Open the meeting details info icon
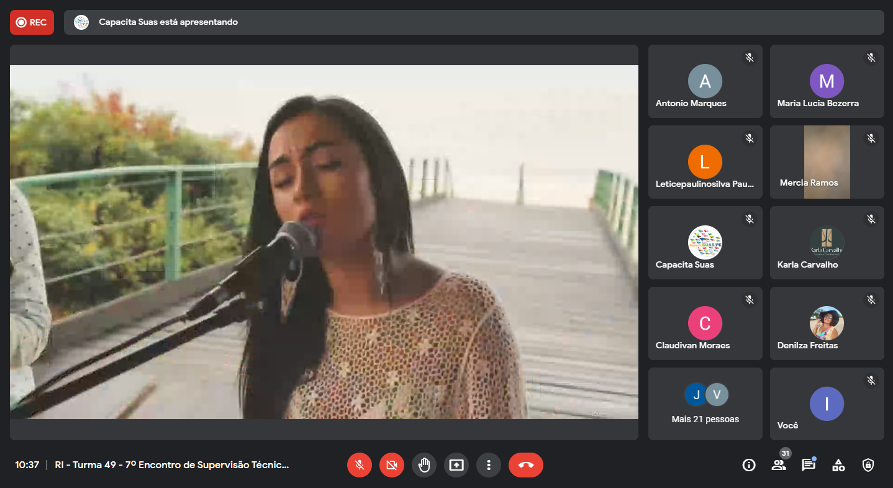 tap(749, 465)
